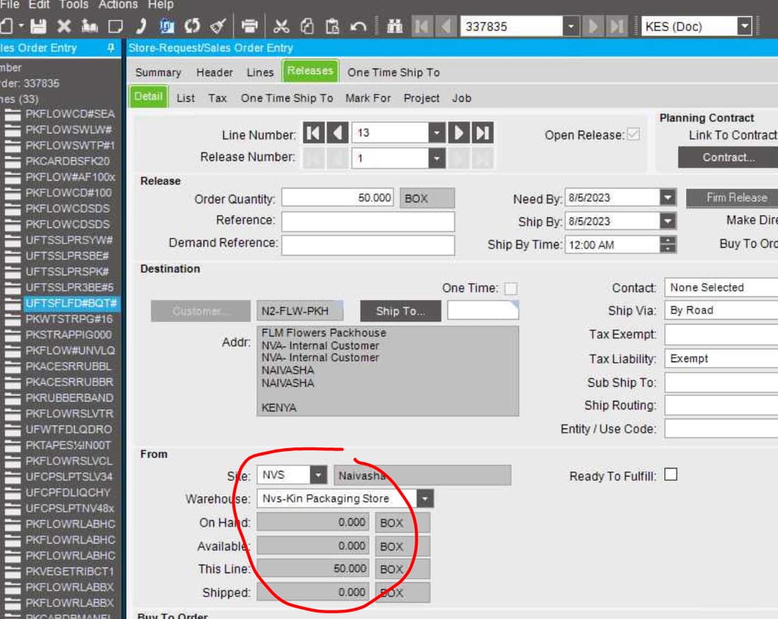The image size is (778, 619).
Task: Open the Site NVS dropdown
Action: point(318,475)
